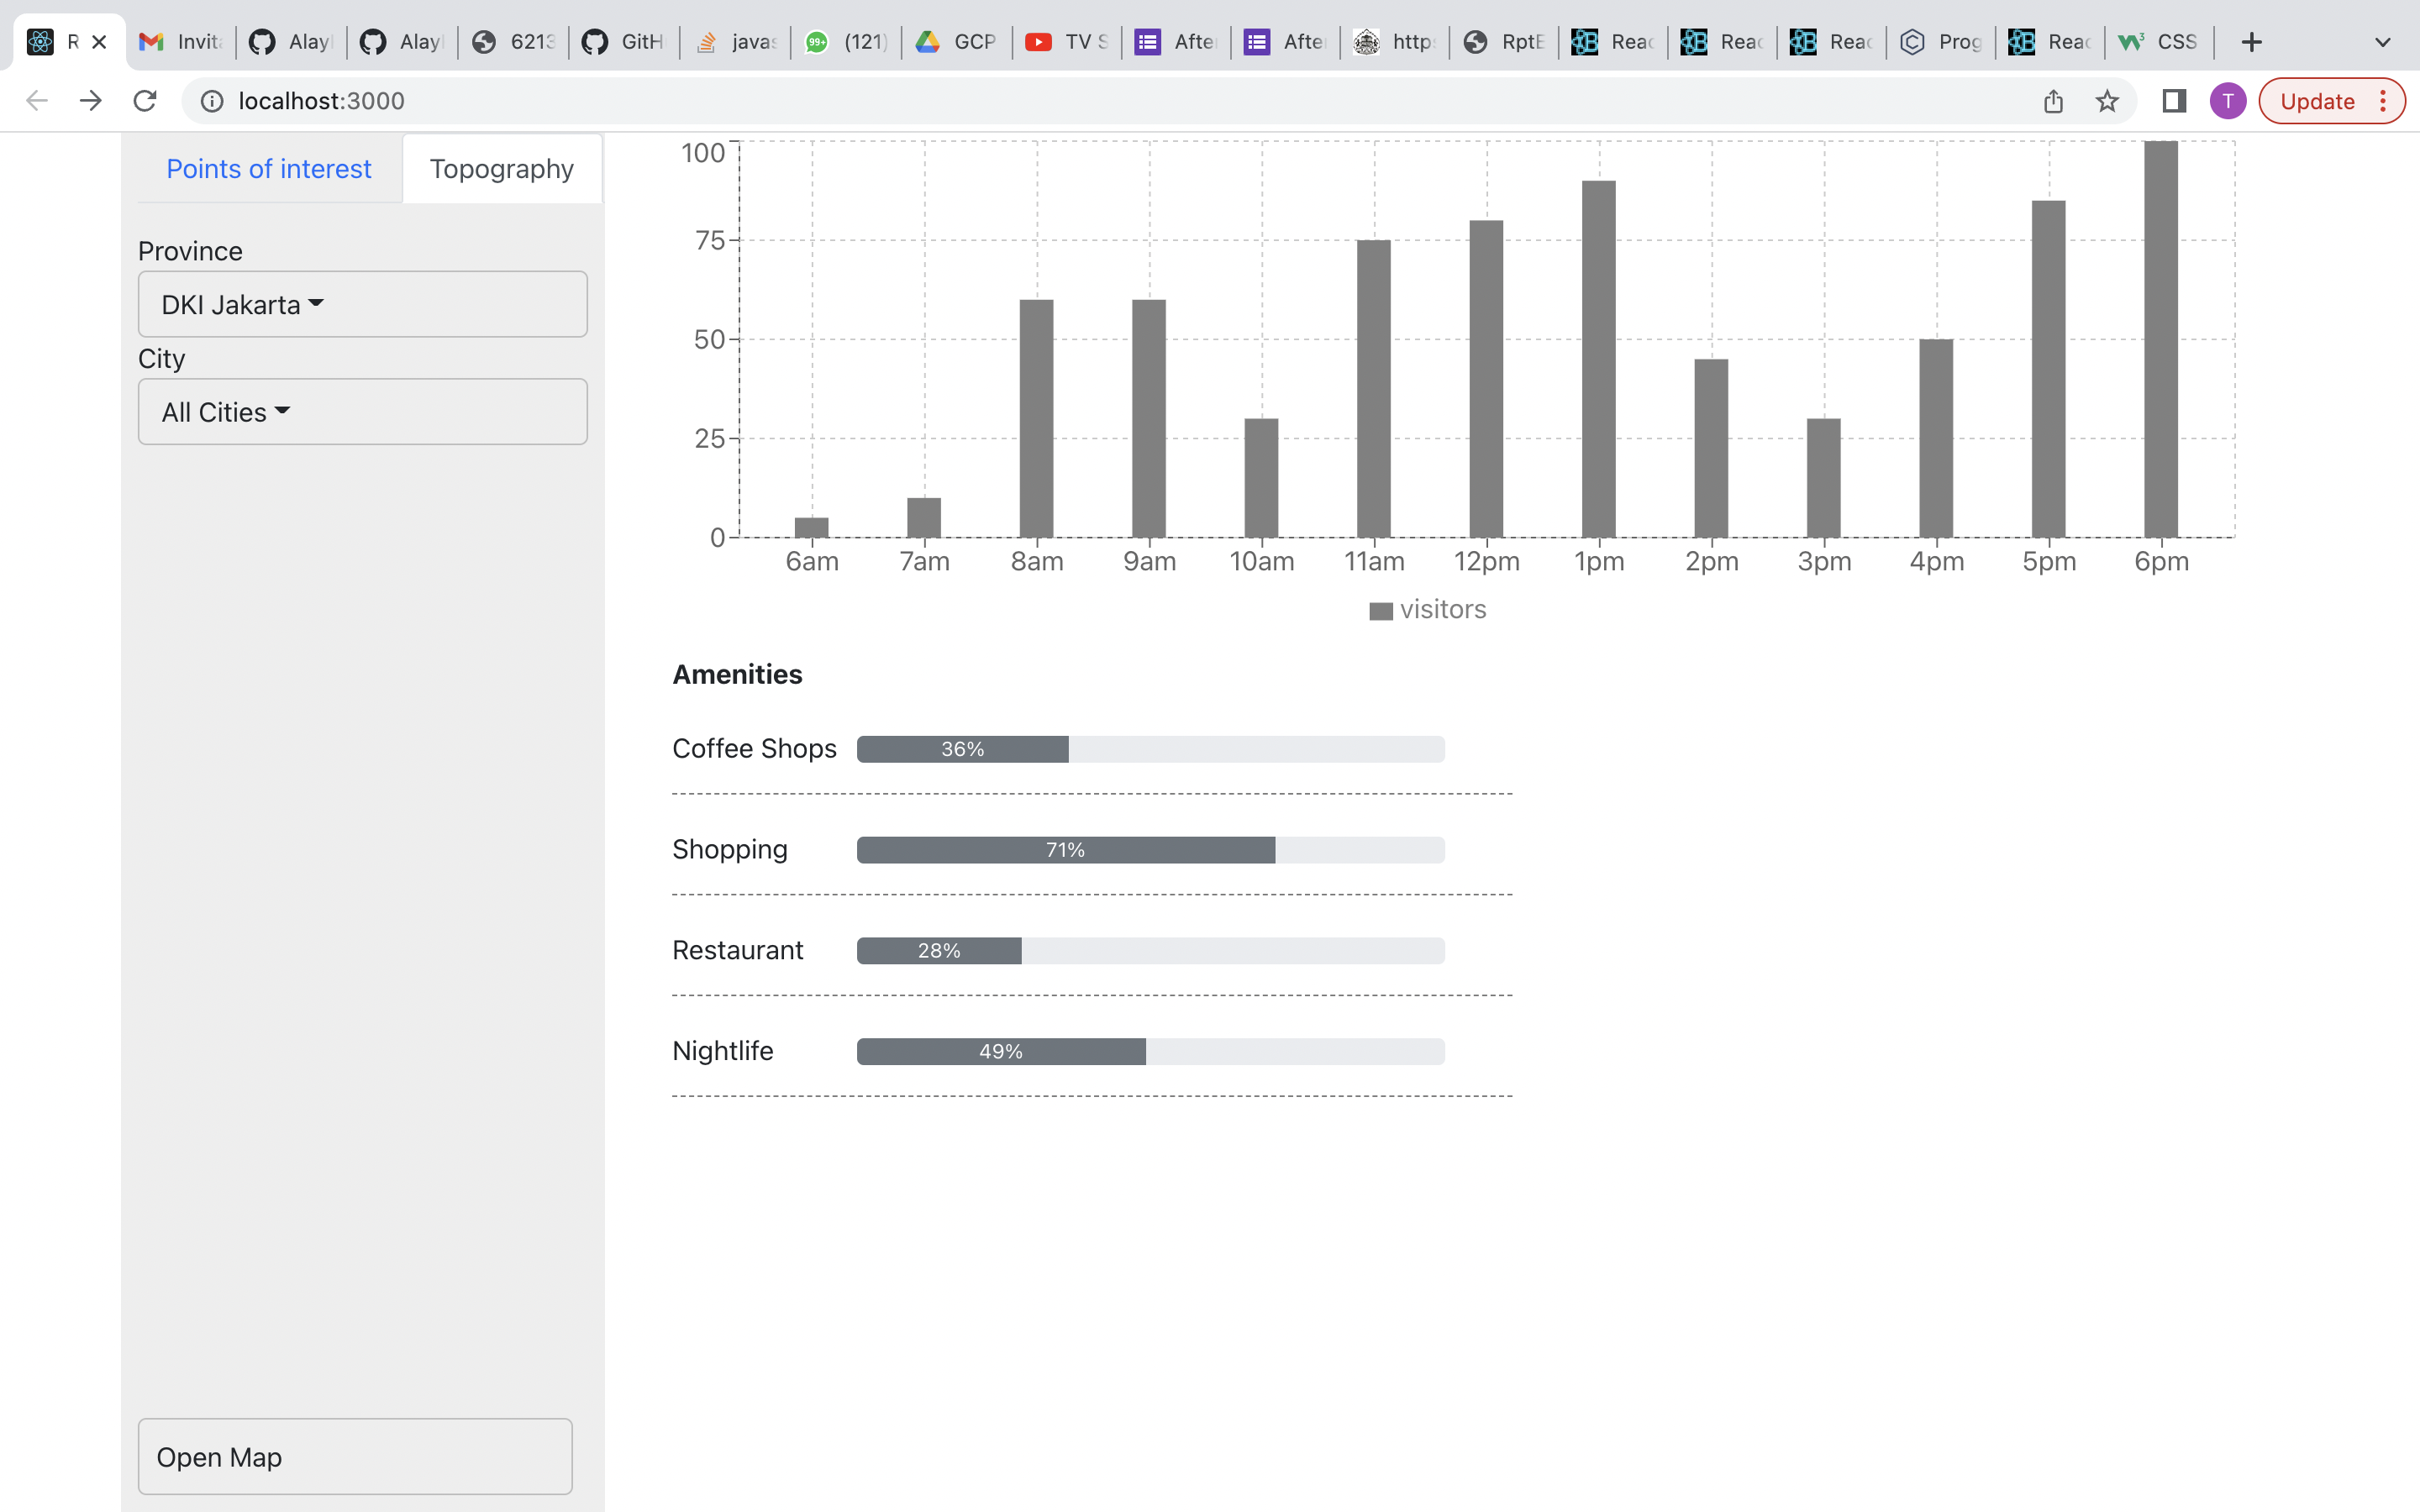The width and height of the screenshot is (2420, 1512).
Task: Click the red Update button
Action: point(2317,101)
